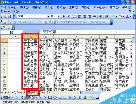Open the font name dropdown 宋体
Screen dimensions: 136x104
[x=48, y=16]
